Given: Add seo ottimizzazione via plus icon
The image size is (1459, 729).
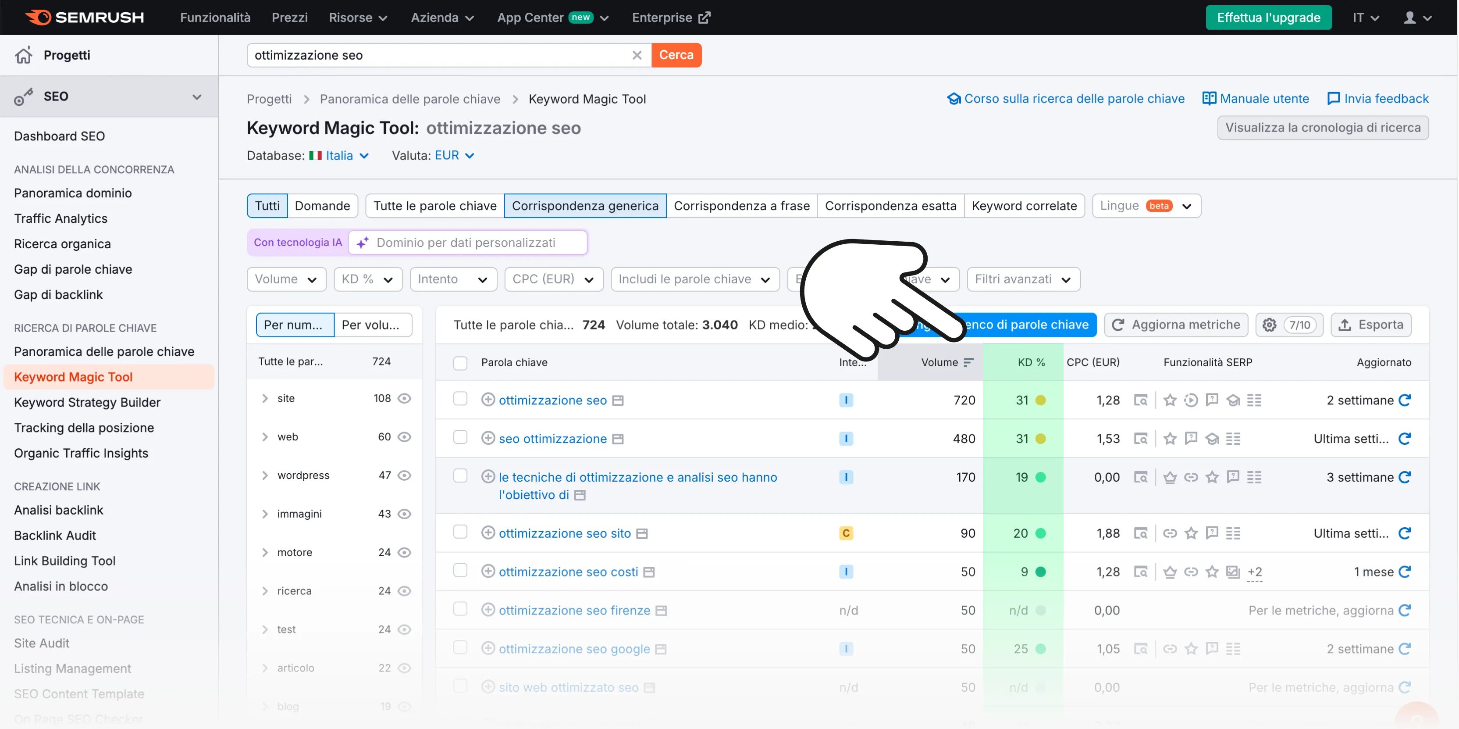Looking at the screenshot, I should (488, 438).
